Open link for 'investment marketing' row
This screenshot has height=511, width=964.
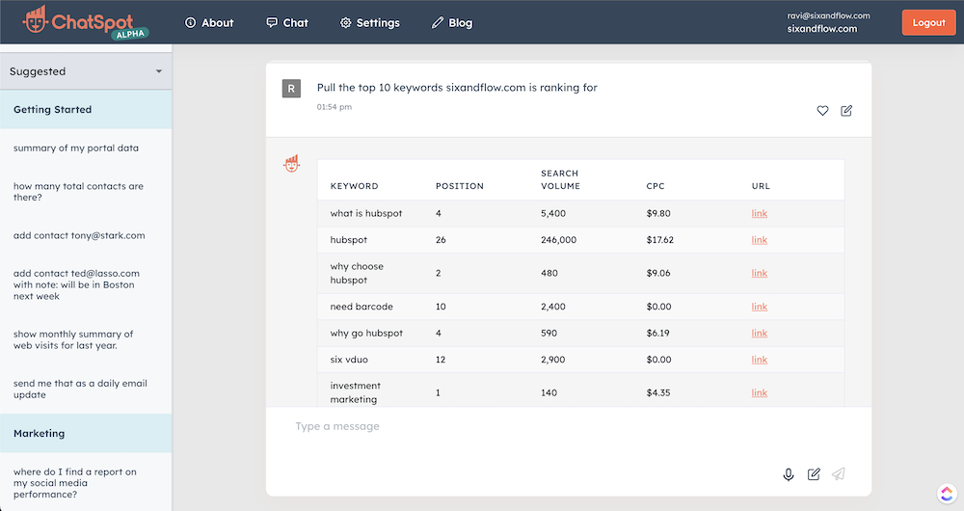pos(760,392)
